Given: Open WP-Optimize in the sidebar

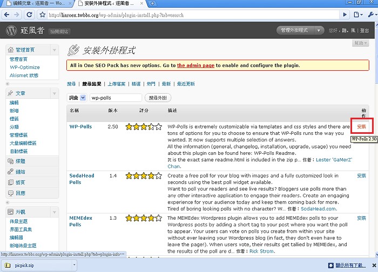Looking at the screenshot, I should click(x=25, y=67).
